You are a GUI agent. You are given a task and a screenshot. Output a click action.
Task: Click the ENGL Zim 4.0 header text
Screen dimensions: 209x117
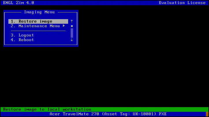18,3
